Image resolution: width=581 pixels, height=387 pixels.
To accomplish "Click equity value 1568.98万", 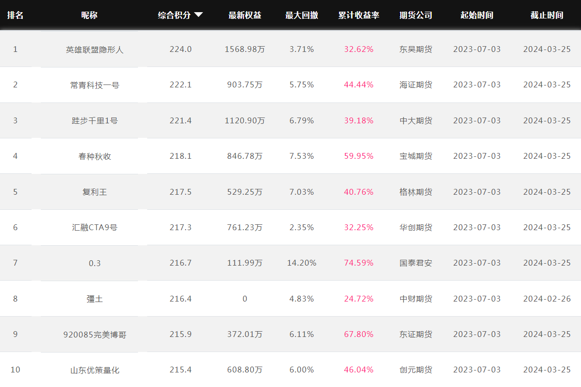I will pyautogui.click(x=244, y=49).
